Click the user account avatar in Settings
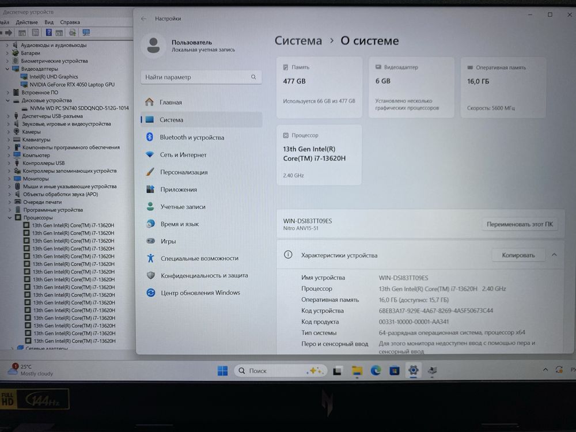This screenshot has height=432, width=576. click(x=153, y=46)
